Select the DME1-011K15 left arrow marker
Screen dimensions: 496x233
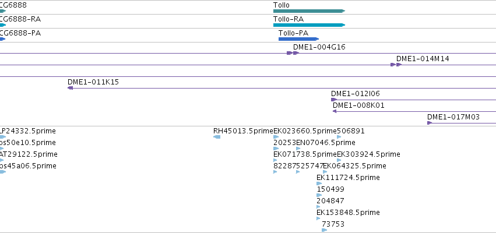point(70,88)
